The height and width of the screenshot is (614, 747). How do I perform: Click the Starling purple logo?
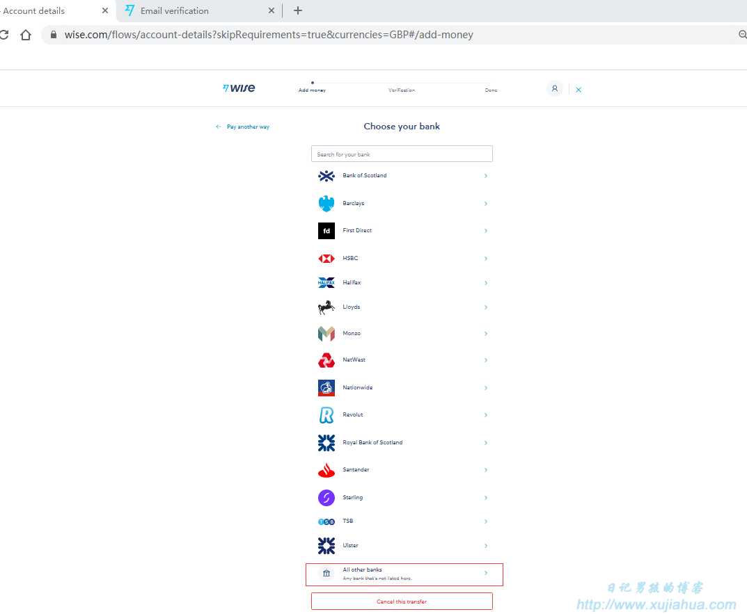pyautogui.click(x=327, y=498)
